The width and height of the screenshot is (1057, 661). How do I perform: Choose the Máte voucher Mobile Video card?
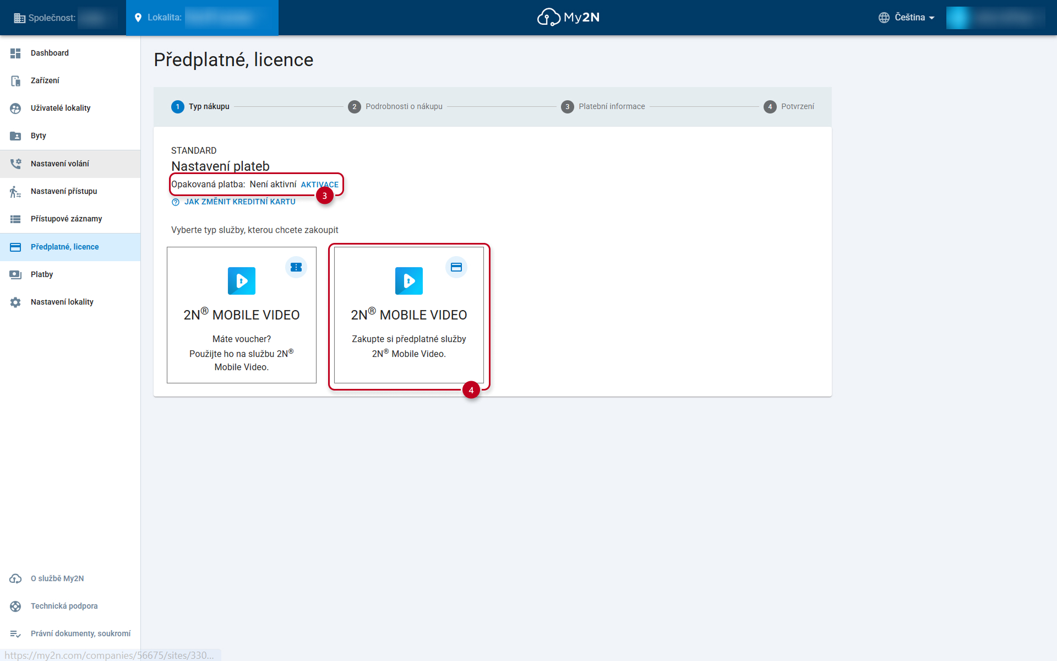(x=242, y=315)
